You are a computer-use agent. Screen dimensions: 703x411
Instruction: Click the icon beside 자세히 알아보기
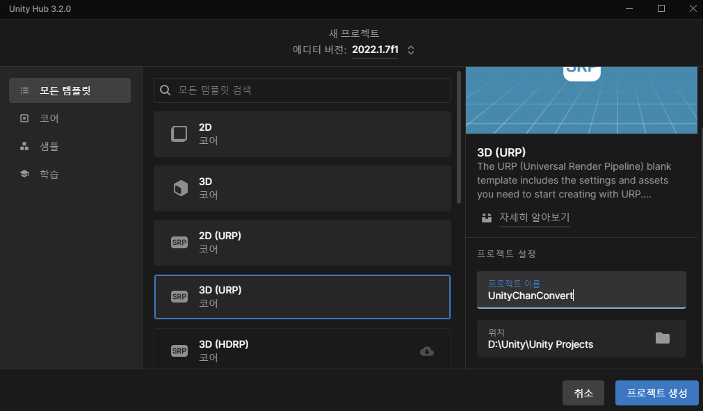[487, 218]
